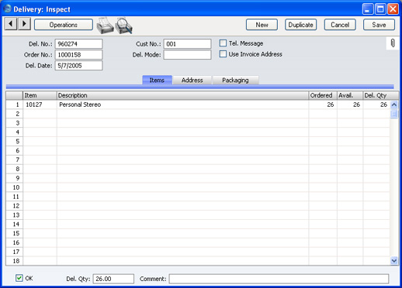Click Ordered value 26 in row 1
Screen dimensions: 402x288
323,105
